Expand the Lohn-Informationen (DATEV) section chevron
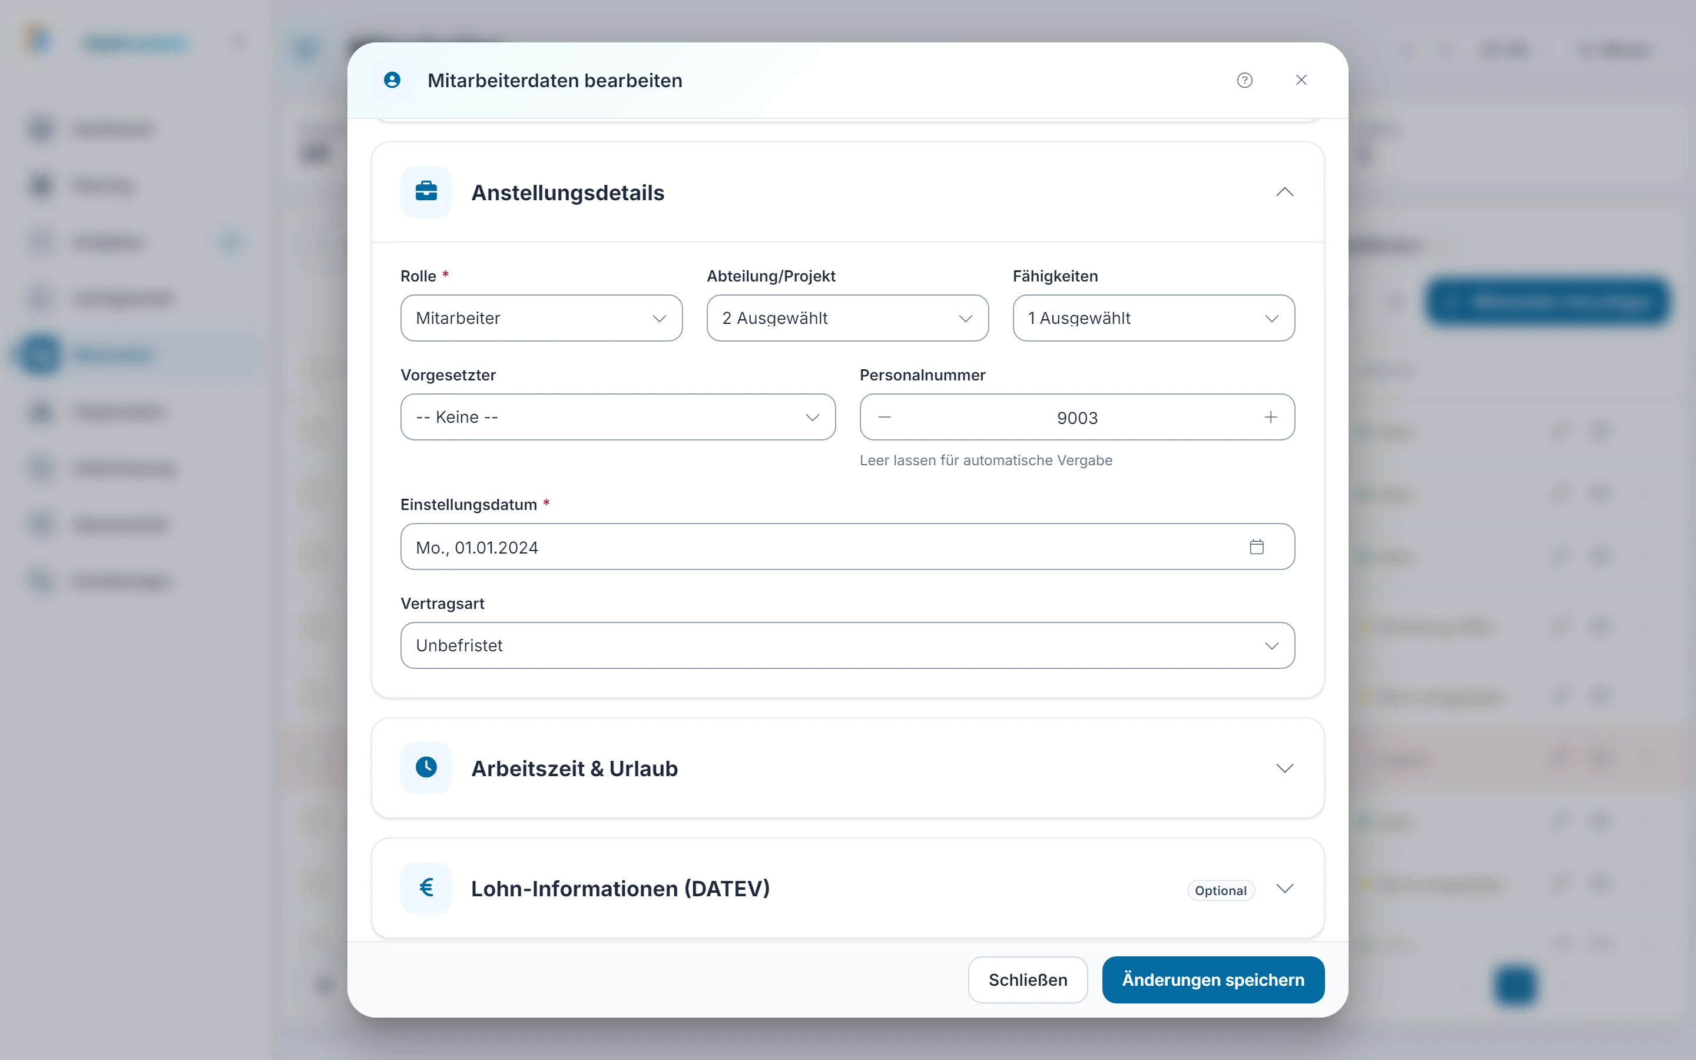The width and height of the screenshot is (1696, 1060). click(1284, 887)
